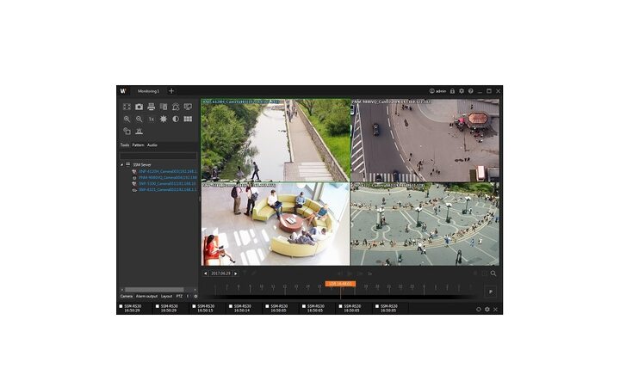Click the zoom in magnifier icon
The height and width of the screenshot is (387, 620).
(x=127, y=120)
